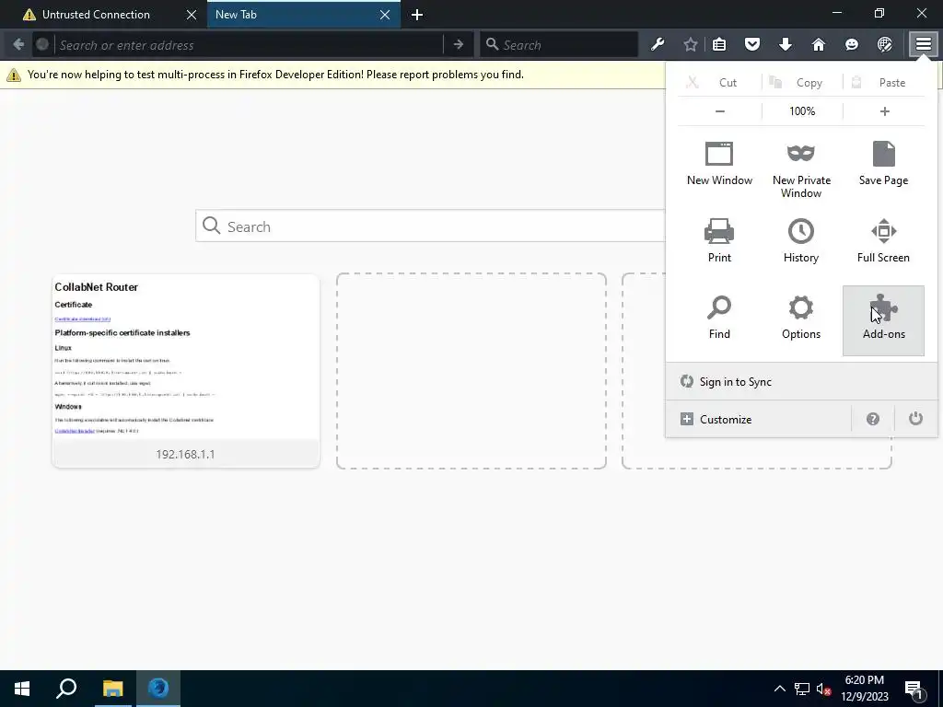The height and width of the screenshot is (707, 943).
Task: Show bookmarks list icon in toolbar
Action: pos(719,44)
